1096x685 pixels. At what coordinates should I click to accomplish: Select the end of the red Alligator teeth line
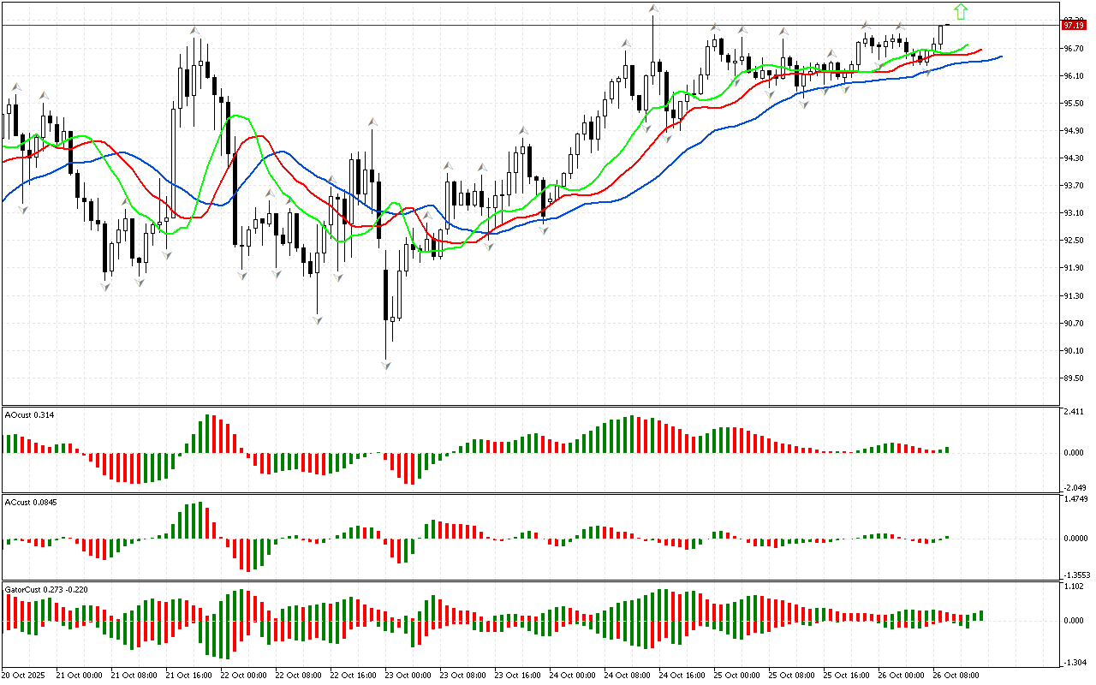[981, 50]
